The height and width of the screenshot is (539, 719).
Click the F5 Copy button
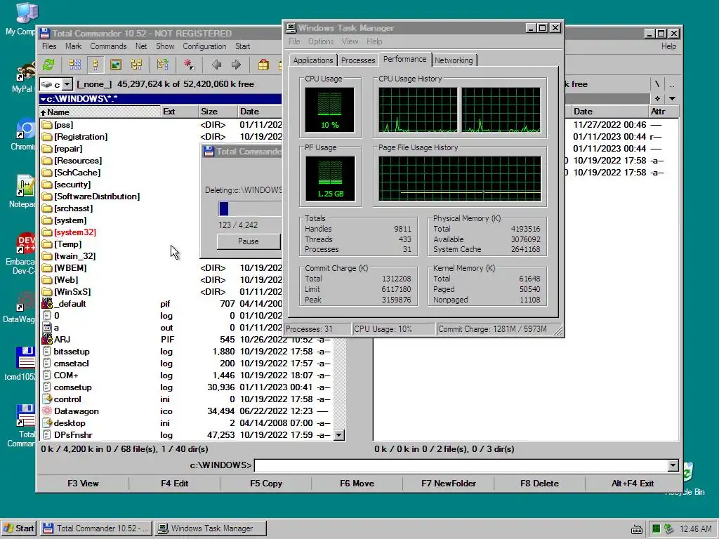pyautogui.click(x=266, y=484)
